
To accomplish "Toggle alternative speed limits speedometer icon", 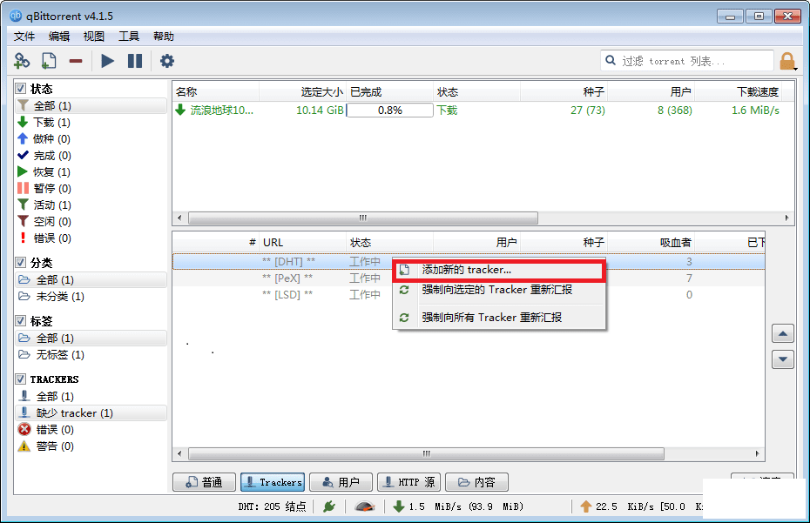I will [x=365, y=506].
